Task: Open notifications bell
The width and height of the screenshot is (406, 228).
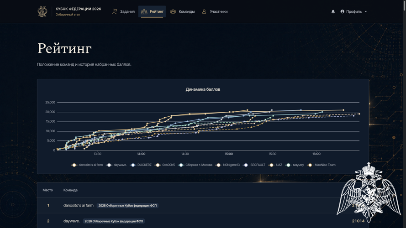Action: click(x=333, y=12)
